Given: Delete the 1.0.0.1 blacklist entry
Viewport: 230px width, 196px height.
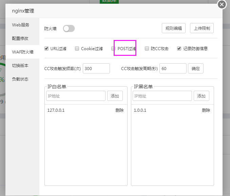Looking at the screenshot, I should coord(206,110).
